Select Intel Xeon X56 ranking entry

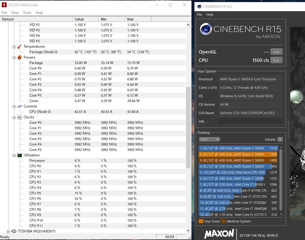[238, 172]
